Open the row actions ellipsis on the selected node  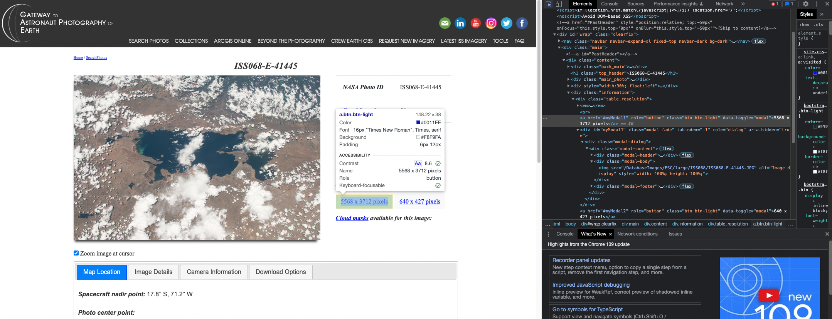(x=545, y=118)
